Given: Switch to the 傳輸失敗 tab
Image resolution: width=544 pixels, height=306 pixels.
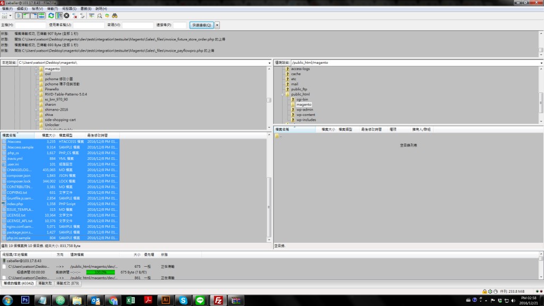Looking at the screenshot, I should pyautogui.click(x=45, y=284).
